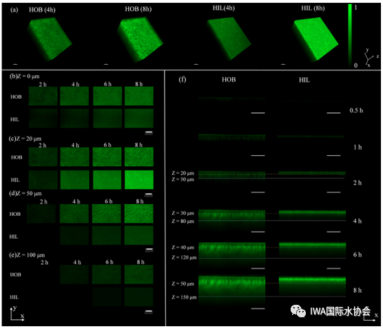Click the HIL column heading in panel f
The height and width of the screenshot is (329, 383).
click(x=304, y=80)
